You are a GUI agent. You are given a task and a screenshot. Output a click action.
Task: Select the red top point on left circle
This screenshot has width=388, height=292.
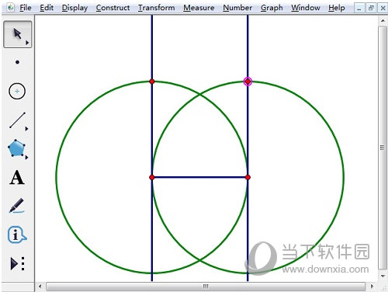(x=152, y=82)
